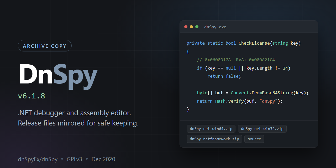Click dnSpyEx/dnSpy repository text
The width and height of the screenshot is (336, 168).
point(38,159)
